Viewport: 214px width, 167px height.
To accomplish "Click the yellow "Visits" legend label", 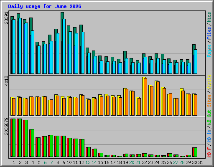I will 209,82.
